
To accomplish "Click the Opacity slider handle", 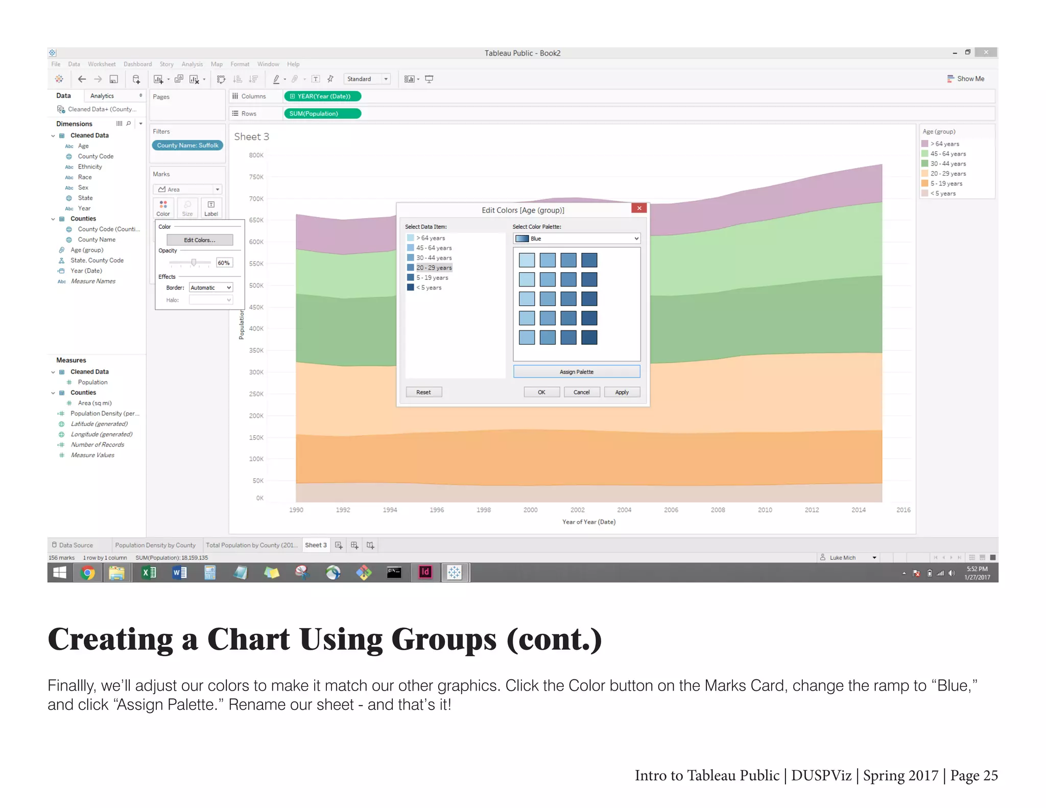I will point(194,263).
